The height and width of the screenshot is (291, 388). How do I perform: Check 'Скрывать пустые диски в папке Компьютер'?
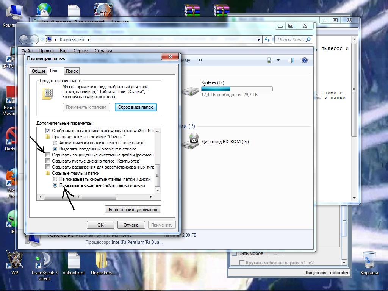click(48, 161)
